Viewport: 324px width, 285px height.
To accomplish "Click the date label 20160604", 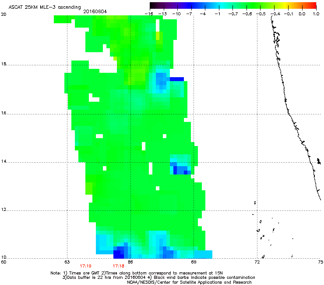I will (95, 11).
